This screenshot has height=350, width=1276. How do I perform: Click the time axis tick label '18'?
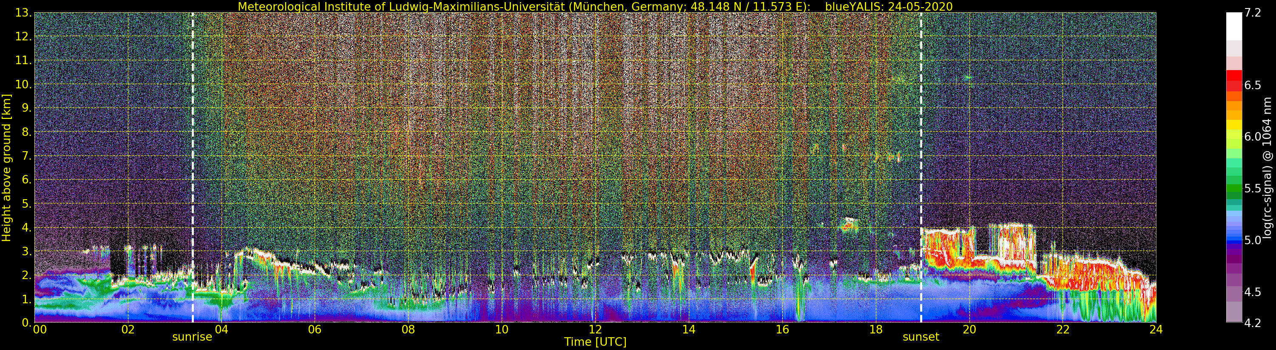876,329
